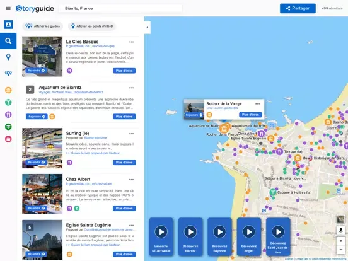Screen dimensions: 348x261
Task: Open options menu for Eglise Sainte Eugénie
Action: click(131, 226)
